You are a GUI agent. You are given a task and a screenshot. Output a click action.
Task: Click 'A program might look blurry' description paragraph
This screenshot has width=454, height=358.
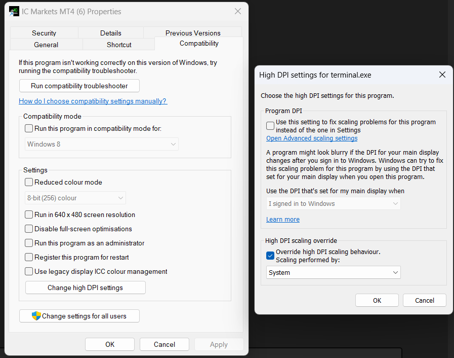click(x=355, y=164)
